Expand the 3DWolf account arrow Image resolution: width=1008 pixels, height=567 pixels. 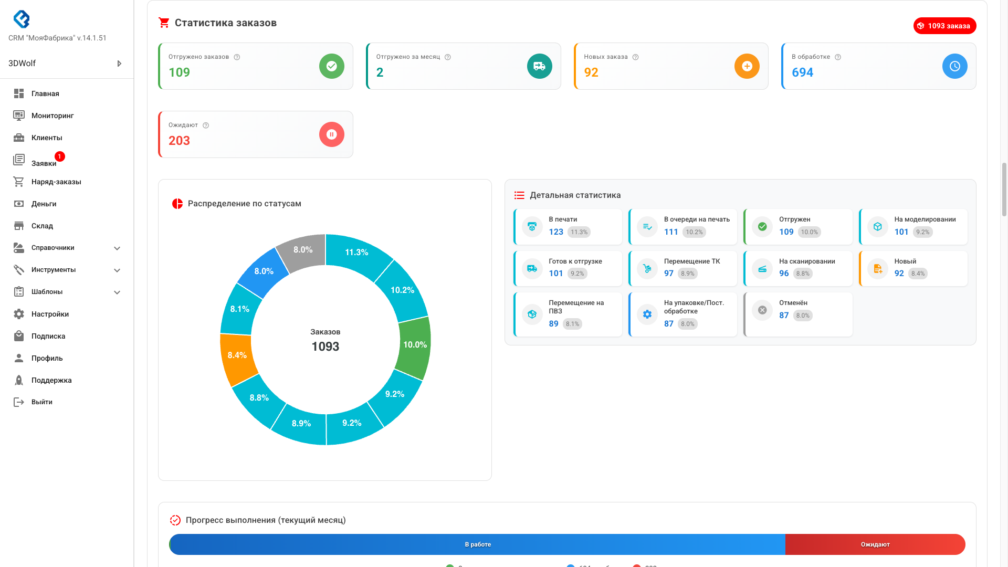click(x=119, y=64)
